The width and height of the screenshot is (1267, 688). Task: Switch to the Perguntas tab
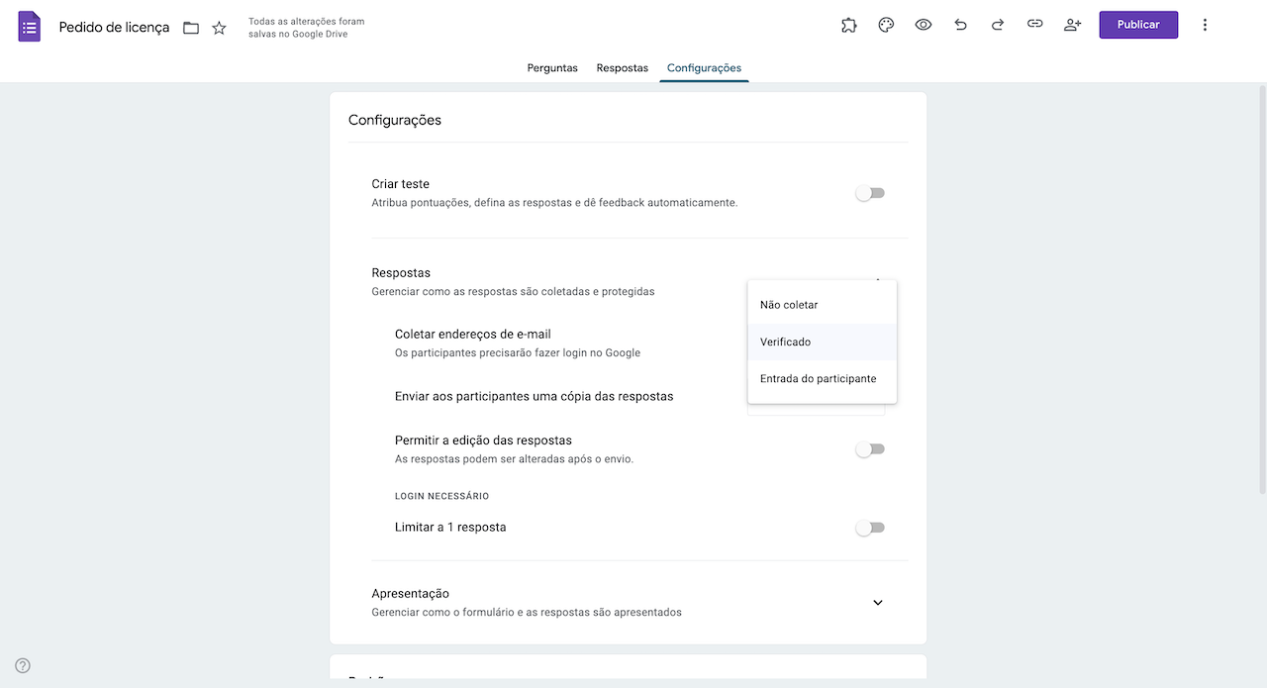click(552, 68)
